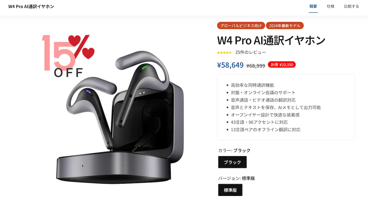Choose the 標準版 version button
Image resolution: width=368 pixels, height=203 pixels.
click(230, 190)
